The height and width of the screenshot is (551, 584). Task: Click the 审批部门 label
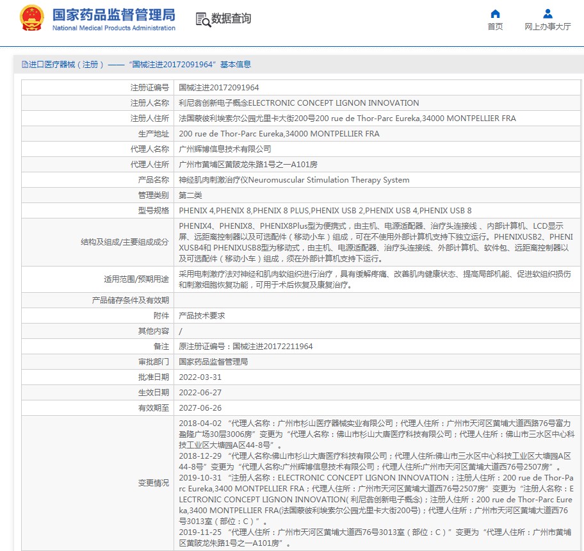[x=154, y=362]
